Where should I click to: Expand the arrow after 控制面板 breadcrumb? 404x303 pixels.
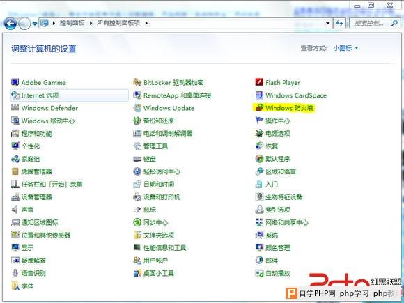91,23
